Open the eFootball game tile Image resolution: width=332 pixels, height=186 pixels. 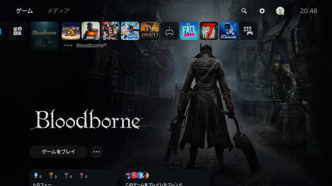pos(110,31)
